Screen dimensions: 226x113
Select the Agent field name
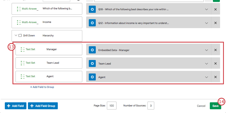click(x=50, y=76)
